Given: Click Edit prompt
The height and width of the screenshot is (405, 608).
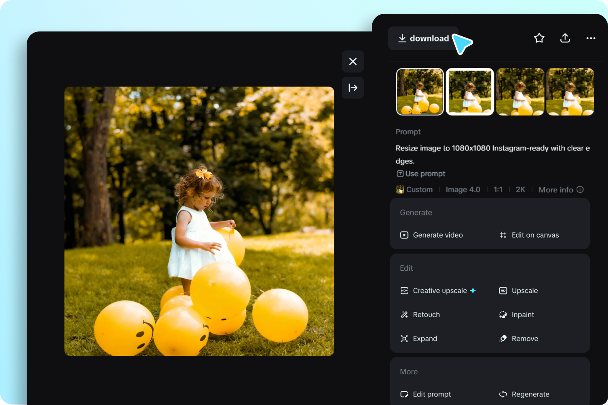Looking at the screenshot, I should pos(425,394).
